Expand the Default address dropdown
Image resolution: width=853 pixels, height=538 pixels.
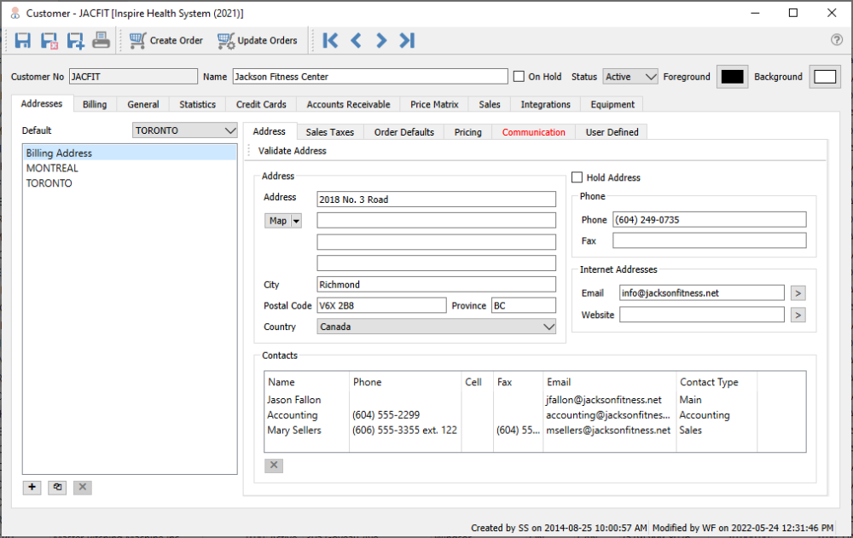pyautogui.click(x=185, y=130)
